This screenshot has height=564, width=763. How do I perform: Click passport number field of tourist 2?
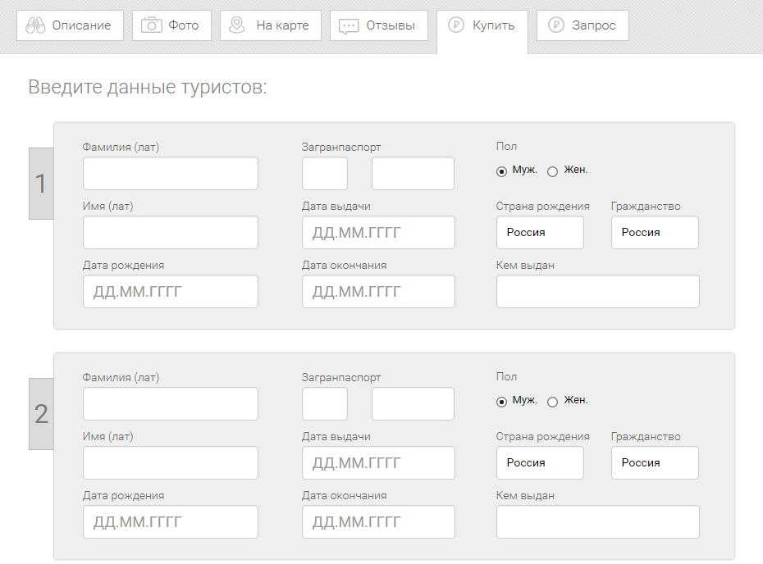(x=413, y=403)
